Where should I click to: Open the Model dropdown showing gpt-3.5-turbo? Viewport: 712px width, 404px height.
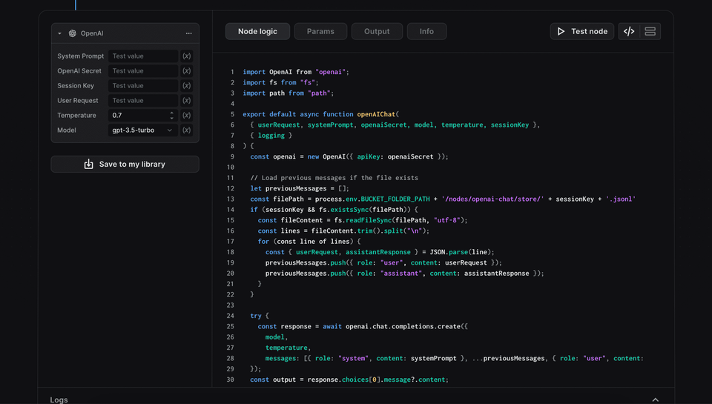[x=142, y=130]
